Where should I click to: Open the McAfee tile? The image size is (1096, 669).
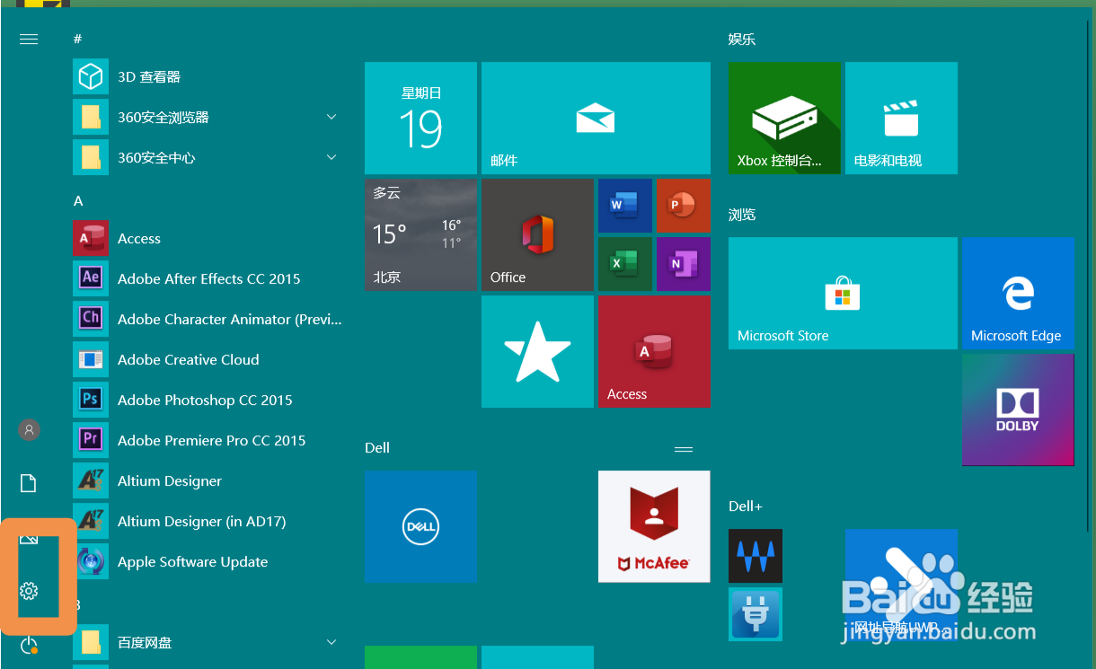tap(654, 527)
